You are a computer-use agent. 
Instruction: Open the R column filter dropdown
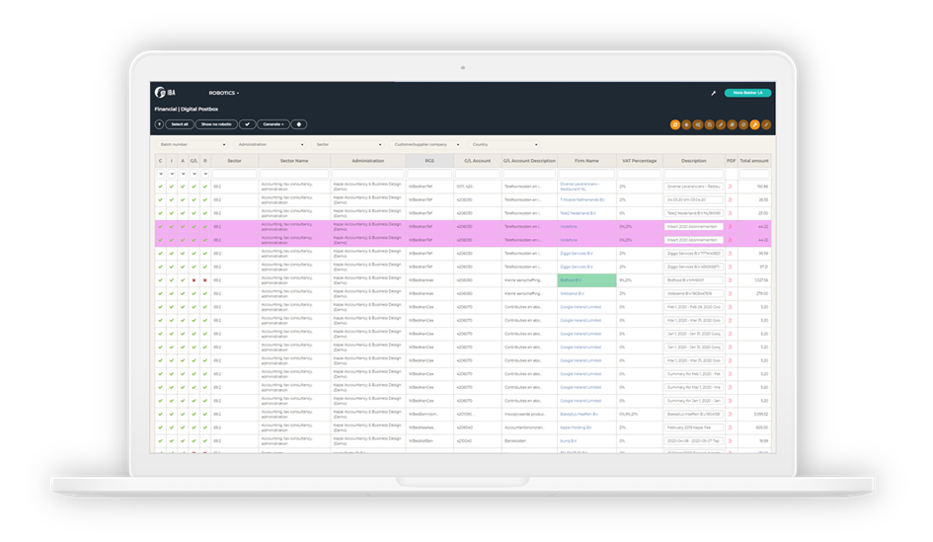coord(205,174)
